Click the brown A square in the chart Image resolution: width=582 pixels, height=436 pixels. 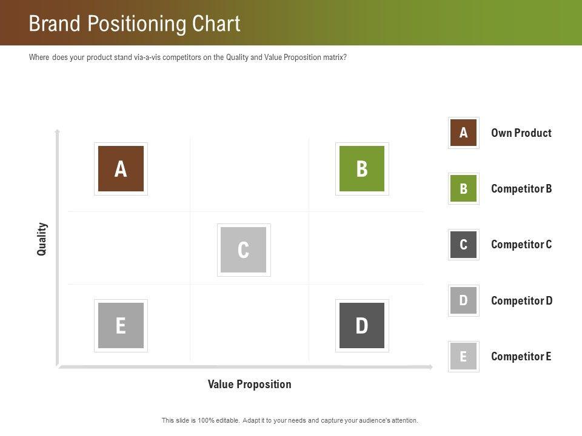click(x=121, y=169)
